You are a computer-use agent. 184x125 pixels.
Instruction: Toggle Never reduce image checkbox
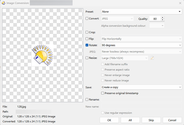103,80
